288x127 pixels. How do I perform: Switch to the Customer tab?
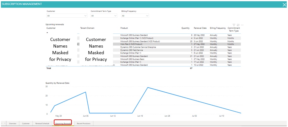tap(26, 124)
